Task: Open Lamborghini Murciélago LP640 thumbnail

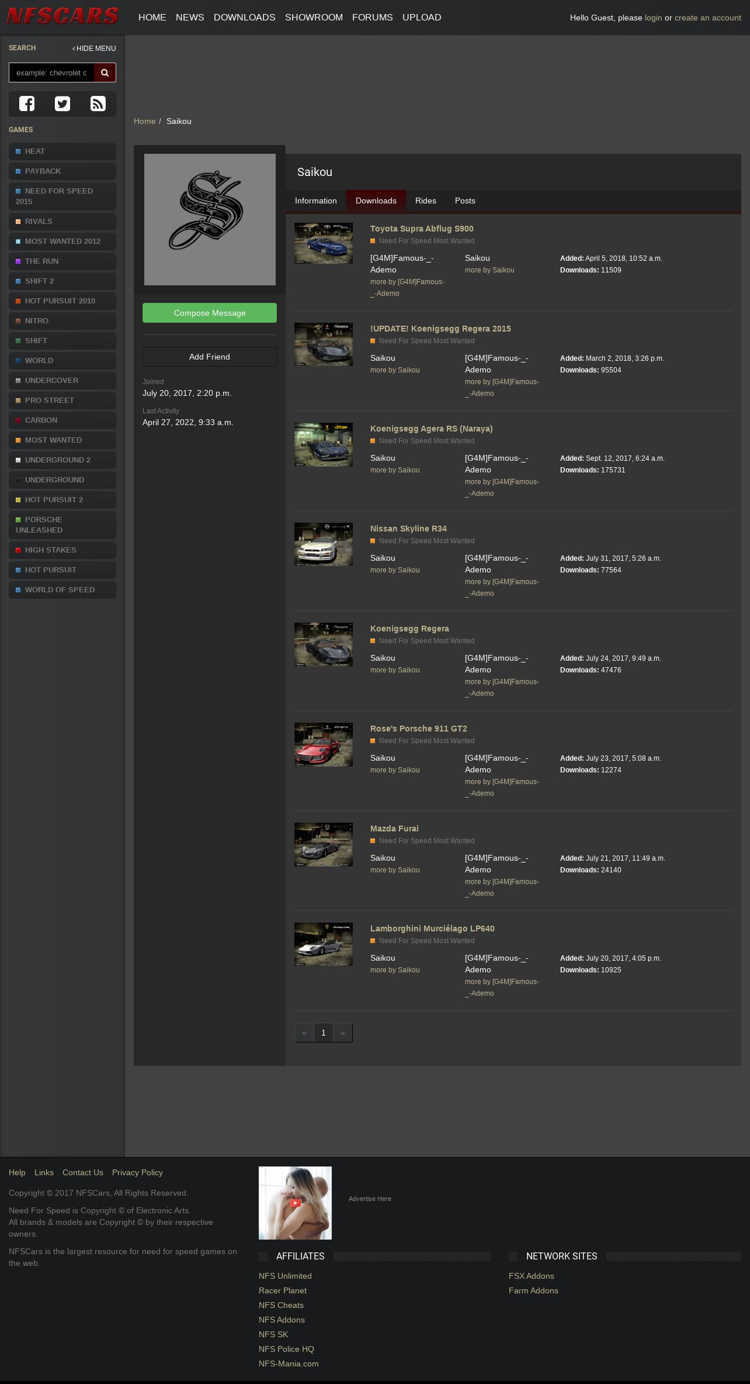Action: click(x=324, y=945)
